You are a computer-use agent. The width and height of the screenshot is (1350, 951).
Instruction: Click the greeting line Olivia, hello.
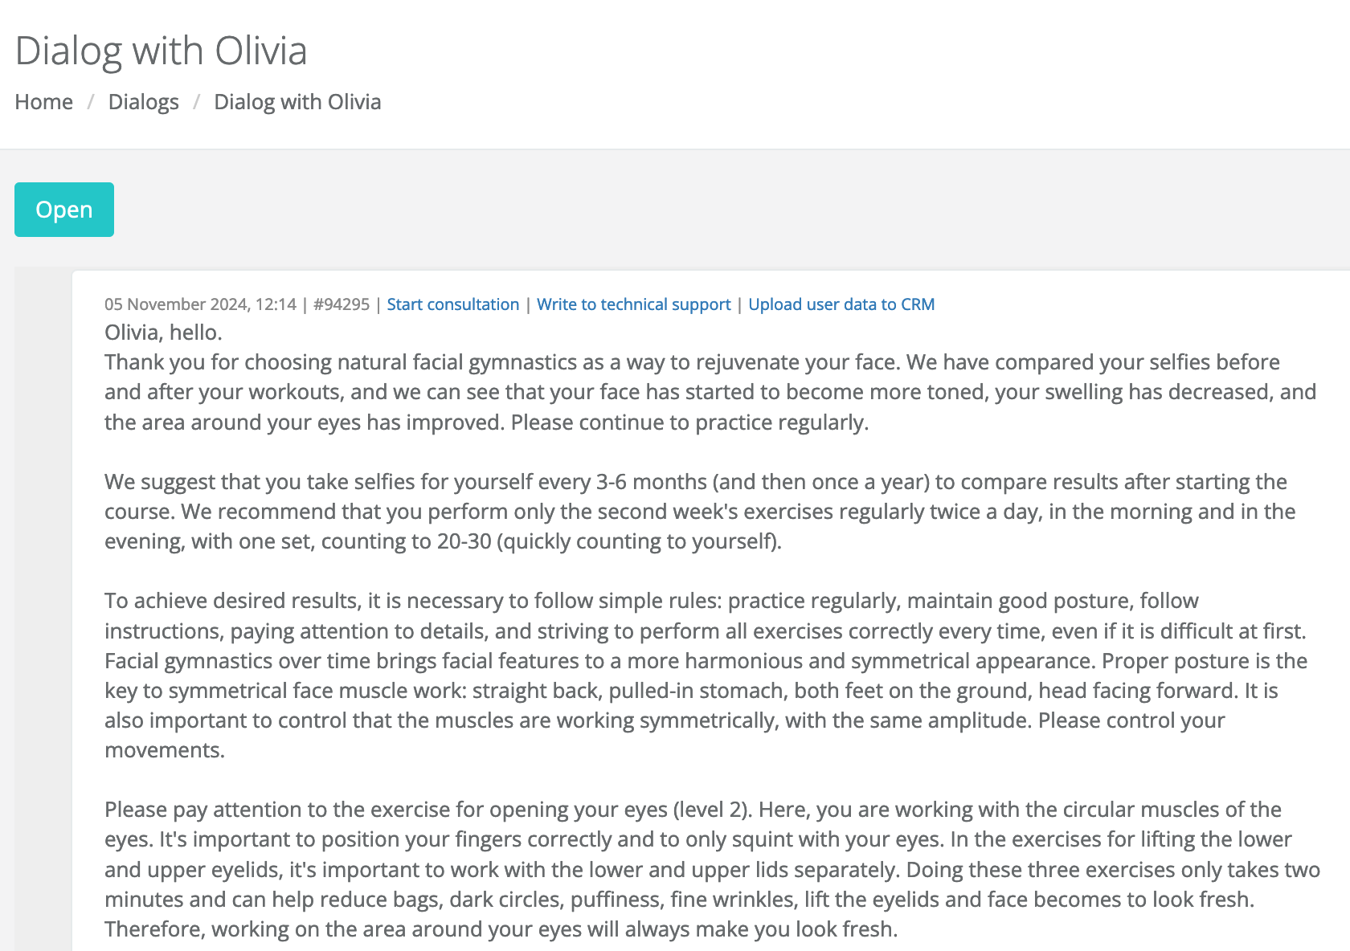pos(163,333)
